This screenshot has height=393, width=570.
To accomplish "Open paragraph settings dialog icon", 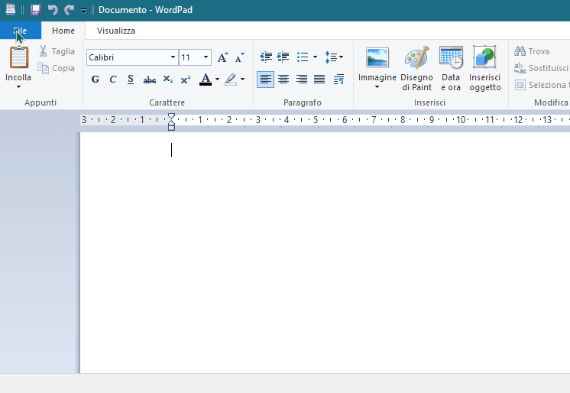I will pyautogui.click(x=338, y=79).
